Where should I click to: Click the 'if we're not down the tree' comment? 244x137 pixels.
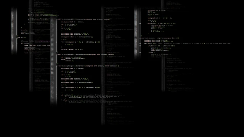click(x=218, y=44)
